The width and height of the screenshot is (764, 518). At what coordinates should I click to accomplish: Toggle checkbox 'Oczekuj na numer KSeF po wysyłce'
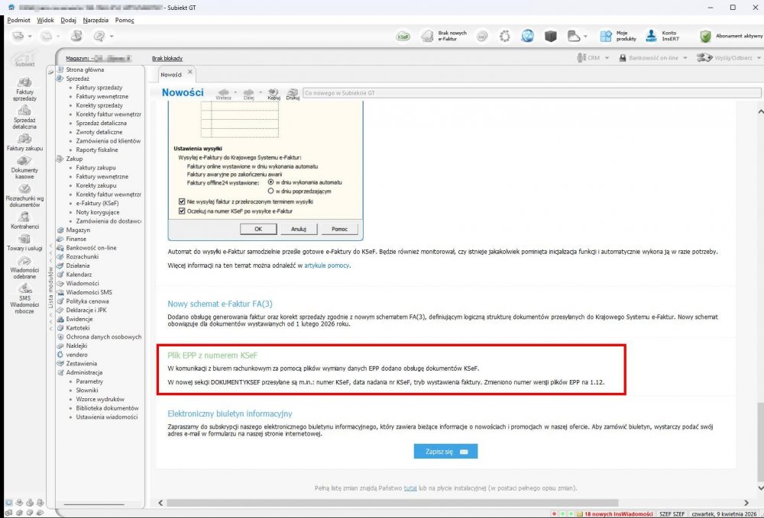[x=182, y=211]
